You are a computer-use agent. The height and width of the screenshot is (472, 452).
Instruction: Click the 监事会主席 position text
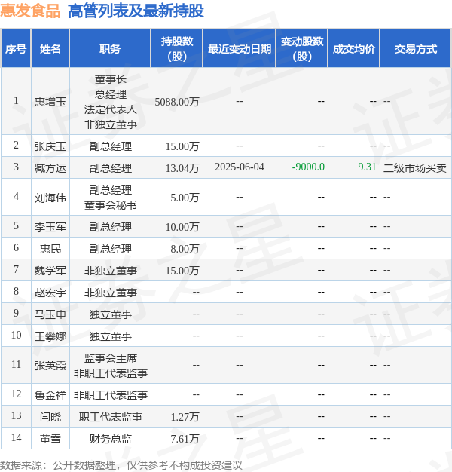111,358
